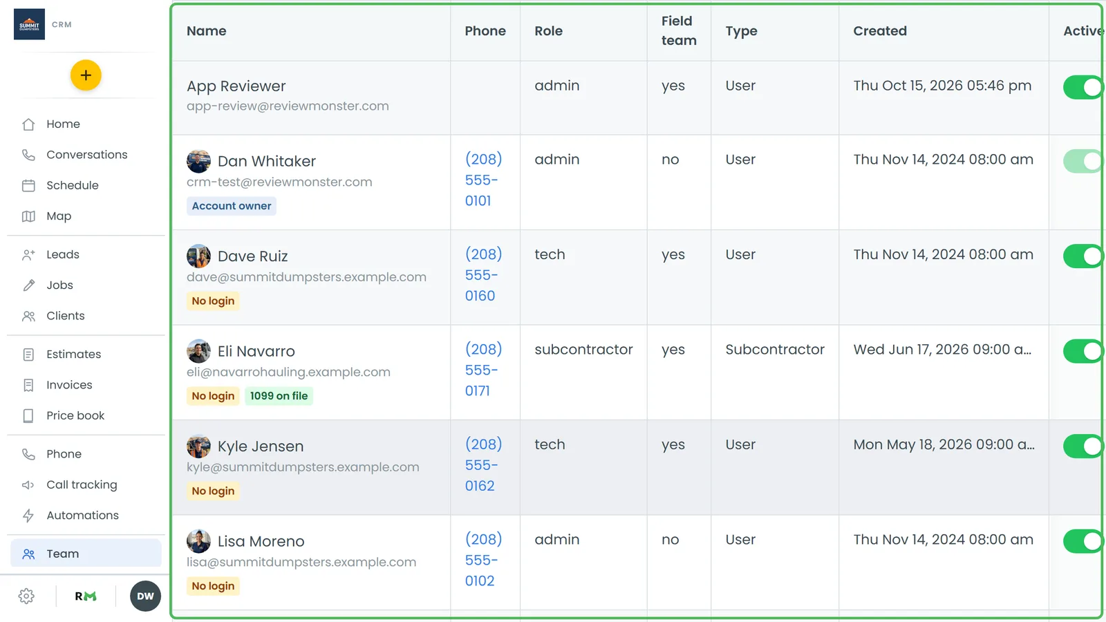
Task: Click the yellow plus add button
Action: (x=86, y=75)
